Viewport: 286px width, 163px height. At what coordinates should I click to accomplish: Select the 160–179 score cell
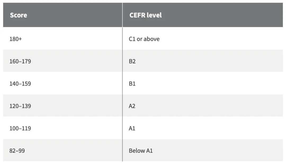(x=63, y=61)
